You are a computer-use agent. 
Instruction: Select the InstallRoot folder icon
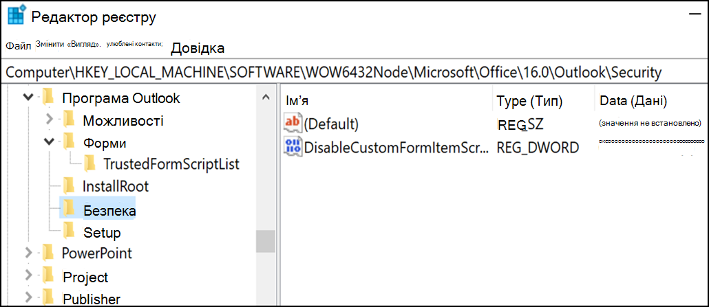(68, 185)
